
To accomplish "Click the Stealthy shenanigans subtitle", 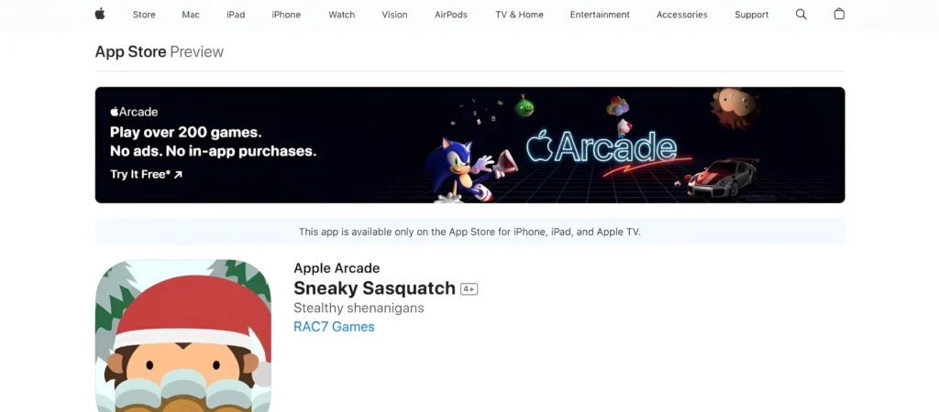I will (x=359, y=308).
